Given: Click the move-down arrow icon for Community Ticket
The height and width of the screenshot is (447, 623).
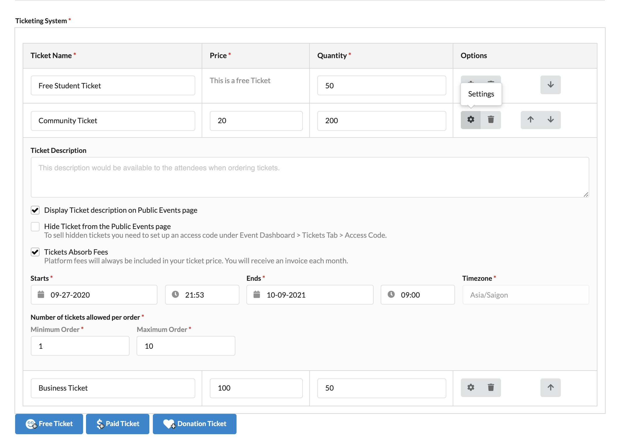Looking at the screenshot, I should pos(550,119).
